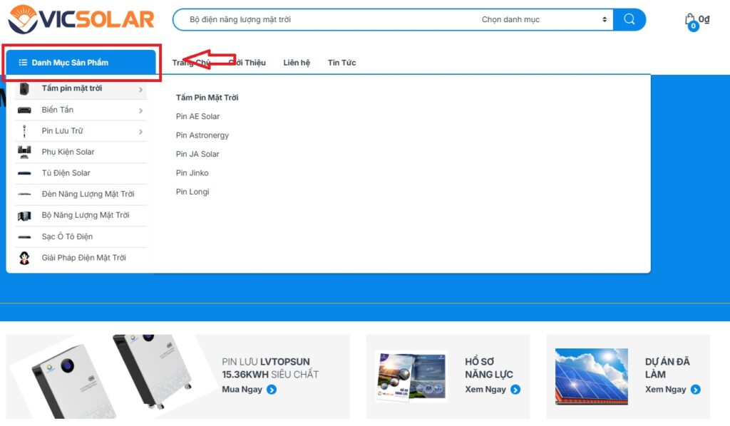Click the Mua Ngay link
Screen dimensions: 730x426
pyautogui.click(x=242, y=389)
